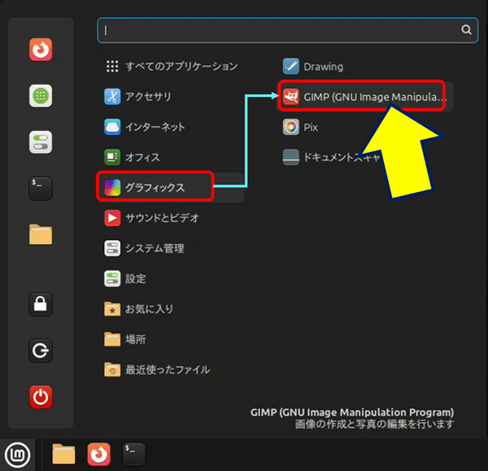This screenshot has height=471, width=488.
Task: Launch the Drawing application
Action: (366, 67)
